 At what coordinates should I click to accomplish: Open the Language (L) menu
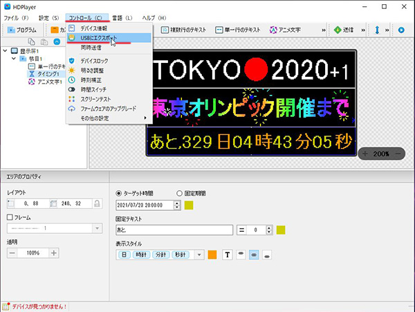122,18
